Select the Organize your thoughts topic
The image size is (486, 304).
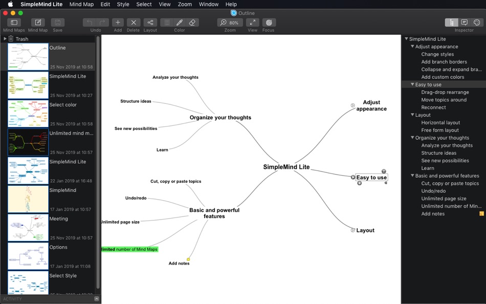pyautogui.click(x=220, y=118)
